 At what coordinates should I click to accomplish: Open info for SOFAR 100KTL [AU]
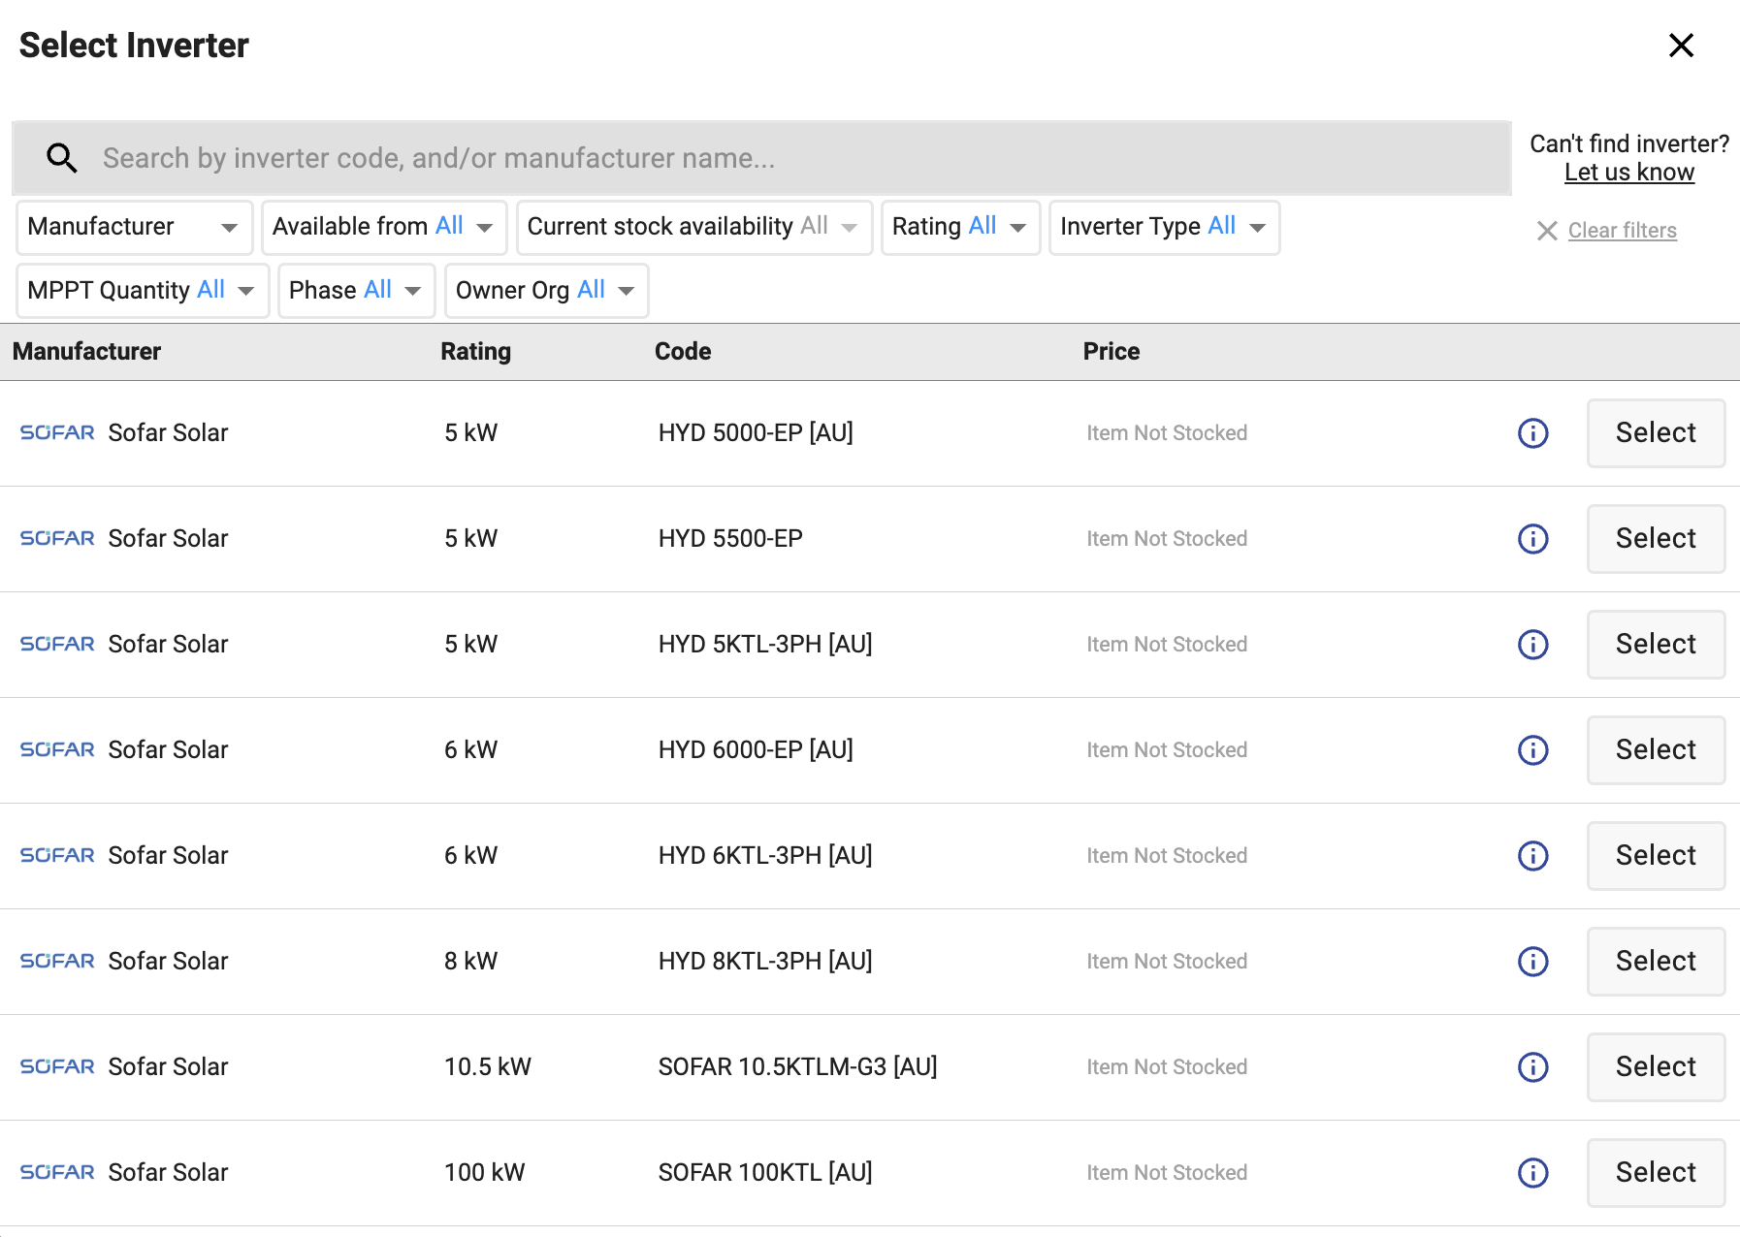pos(1532,1173)
